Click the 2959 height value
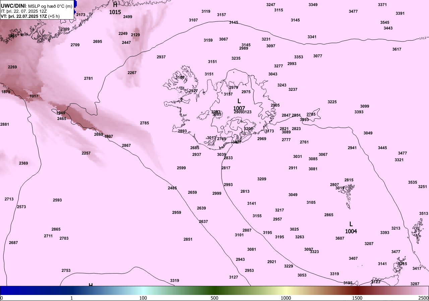Image resolution: width=429 pixels, height=301 pixels. click(x=177, y=213)
